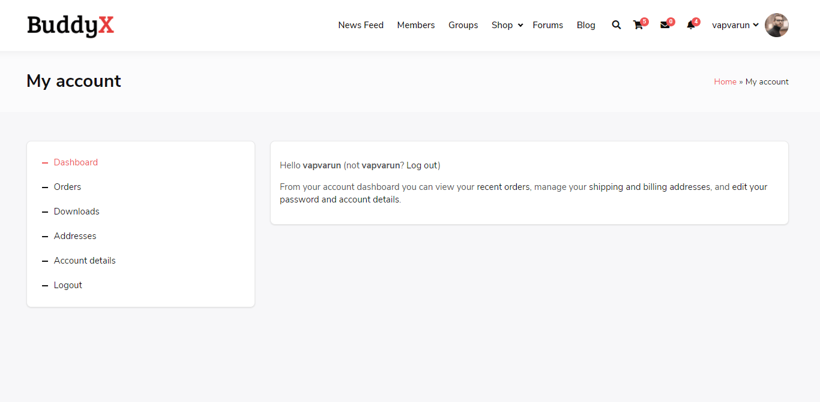This screenshot has width=820, height=402.
Task: Click the search magnifier icon
Action: (616, 25)
